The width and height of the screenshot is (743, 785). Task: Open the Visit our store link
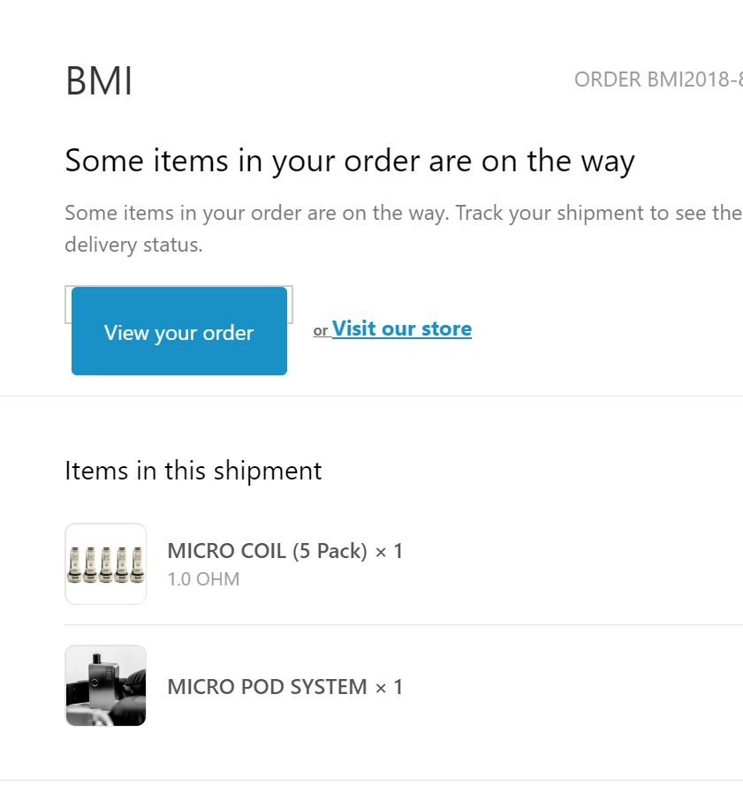[402, 328]
